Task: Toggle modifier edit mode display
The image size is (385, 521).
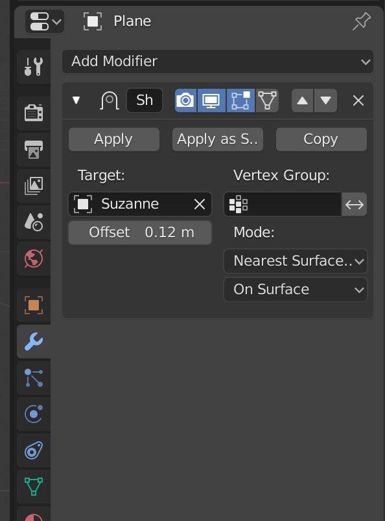Action: click(x=240, y=100)
